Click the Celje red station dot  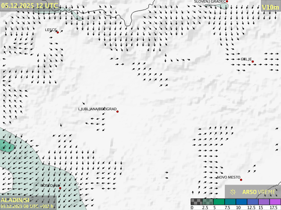pos(253,62)
